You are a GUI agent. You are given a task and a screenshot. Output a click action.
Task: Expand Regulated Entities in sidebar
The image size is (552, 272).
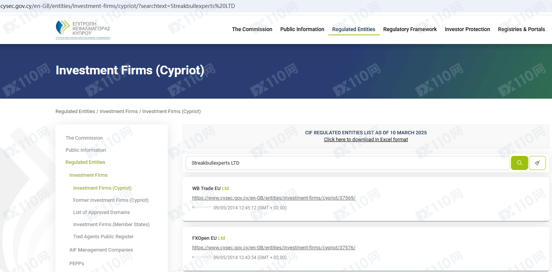tap(85, 162)
